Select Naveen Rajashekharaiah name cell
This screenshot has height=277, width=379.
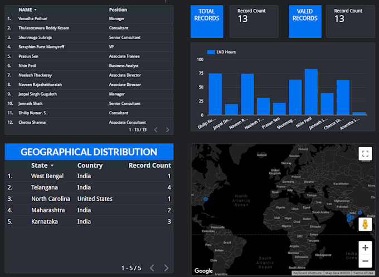click(x=40, y=85)
